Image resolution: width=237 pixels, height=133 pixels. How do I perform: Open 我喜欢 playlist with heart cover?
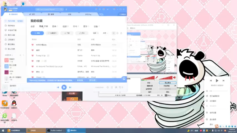coord(12,60)
